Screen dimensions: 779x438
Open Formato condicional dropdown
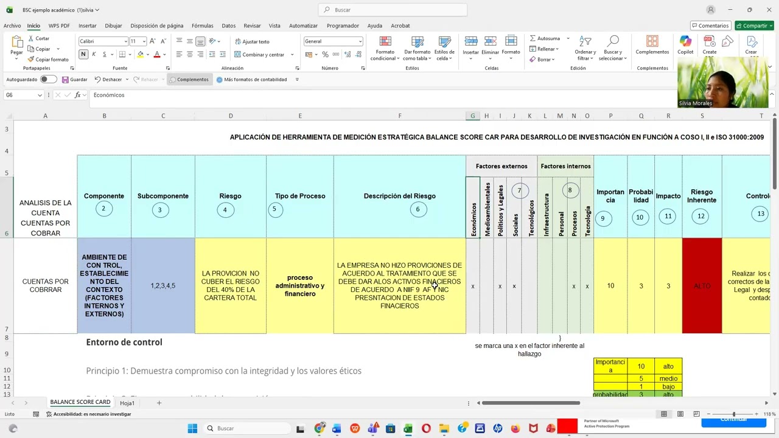click(x=385, y=48)
